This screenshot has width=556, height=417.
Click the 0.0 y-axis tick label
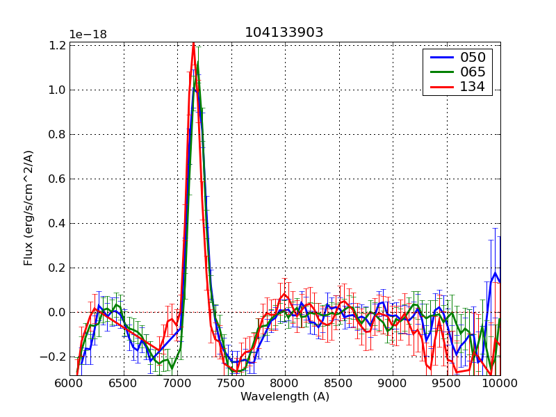(x=57, y=312)
